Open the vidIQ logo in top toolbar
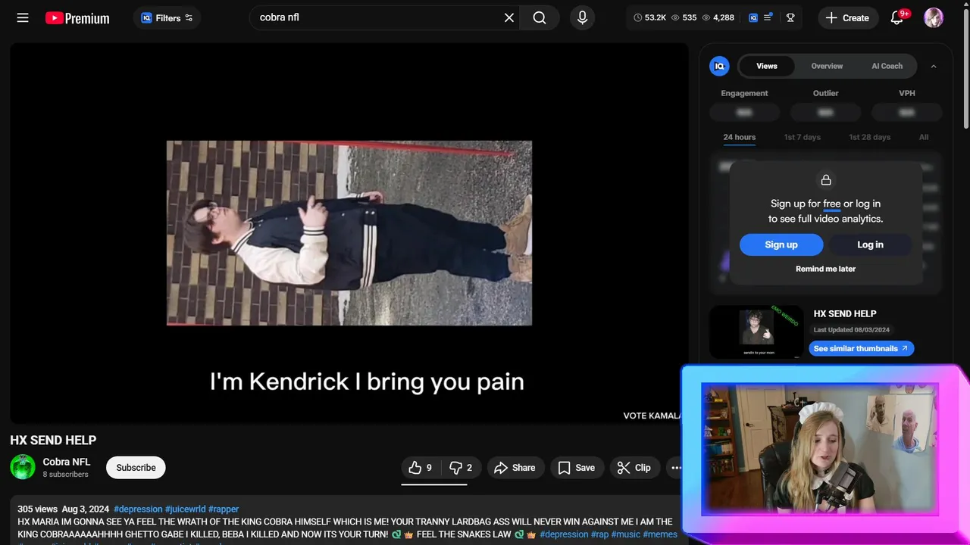The image size is (970, 545). [753, 17]
